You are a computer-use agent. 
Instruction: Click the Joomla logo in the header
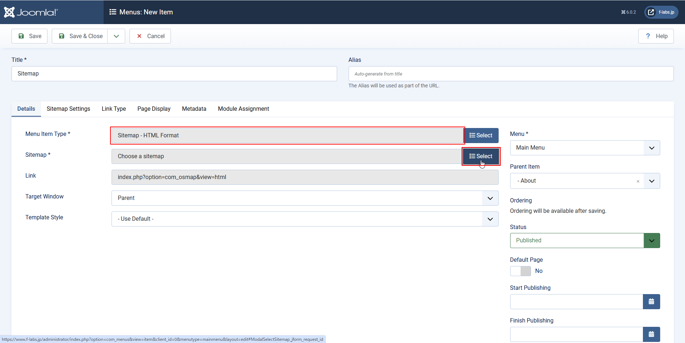tap(31, 12)
